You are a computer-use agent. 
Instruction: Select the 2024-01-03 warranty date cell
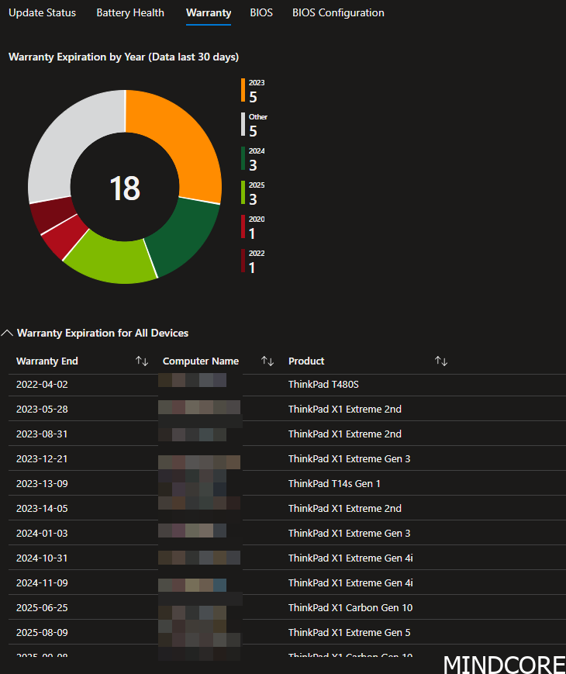coord(42,534)
